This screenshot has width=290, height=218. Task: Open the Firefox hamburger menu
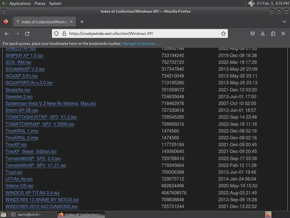tap(283, 33)
